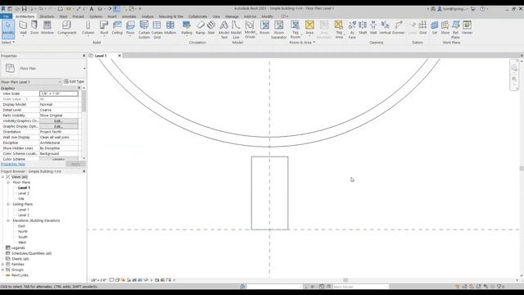524x295 pixels.
Task: Collapse the Ceiling Plans tree node
Action: [8, 204]
